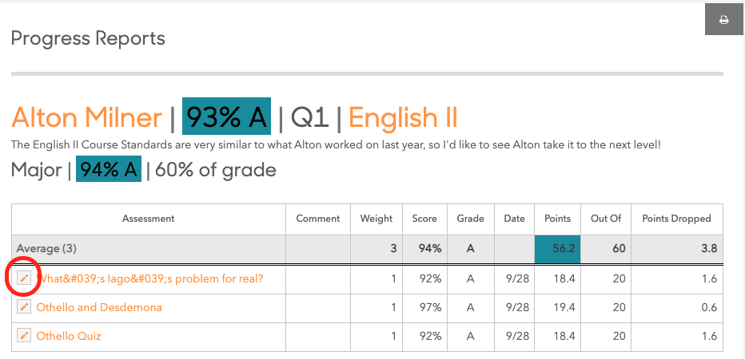Select the Points Dropped column header
The image size is (745, 359).
[x=676, y=219]
